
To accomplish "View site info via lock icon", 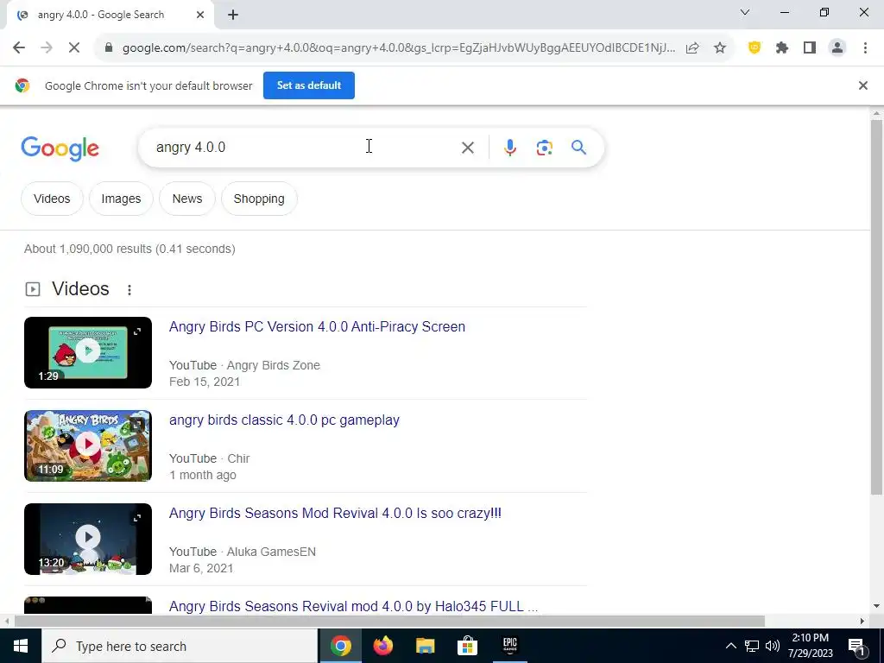I will pos(109,48).
